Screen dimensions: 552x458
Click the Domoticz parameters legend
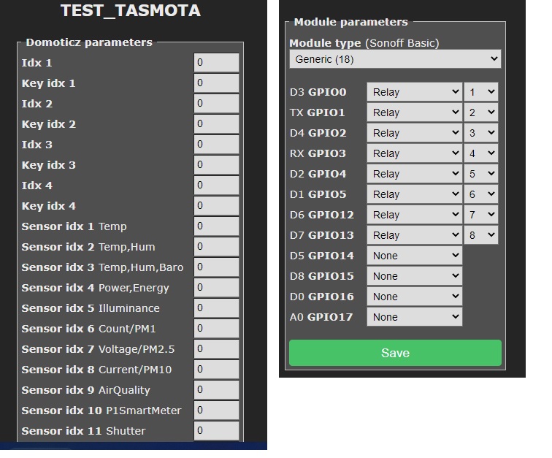(89, 42)
